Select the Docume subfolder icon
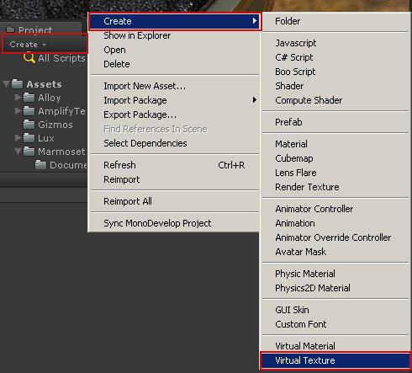 click(41, 165)
